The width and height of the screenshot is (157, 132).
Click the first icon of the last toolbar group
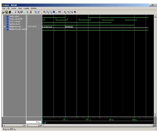(65, 12)
